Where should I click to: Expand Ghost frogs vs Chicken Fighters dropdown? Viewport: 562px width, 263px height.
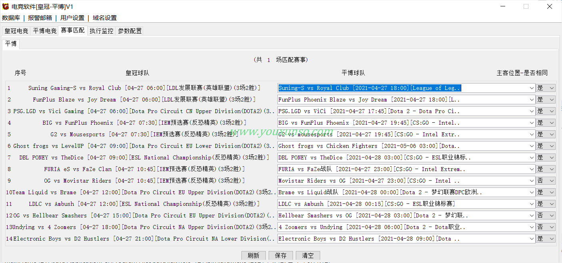531,146
